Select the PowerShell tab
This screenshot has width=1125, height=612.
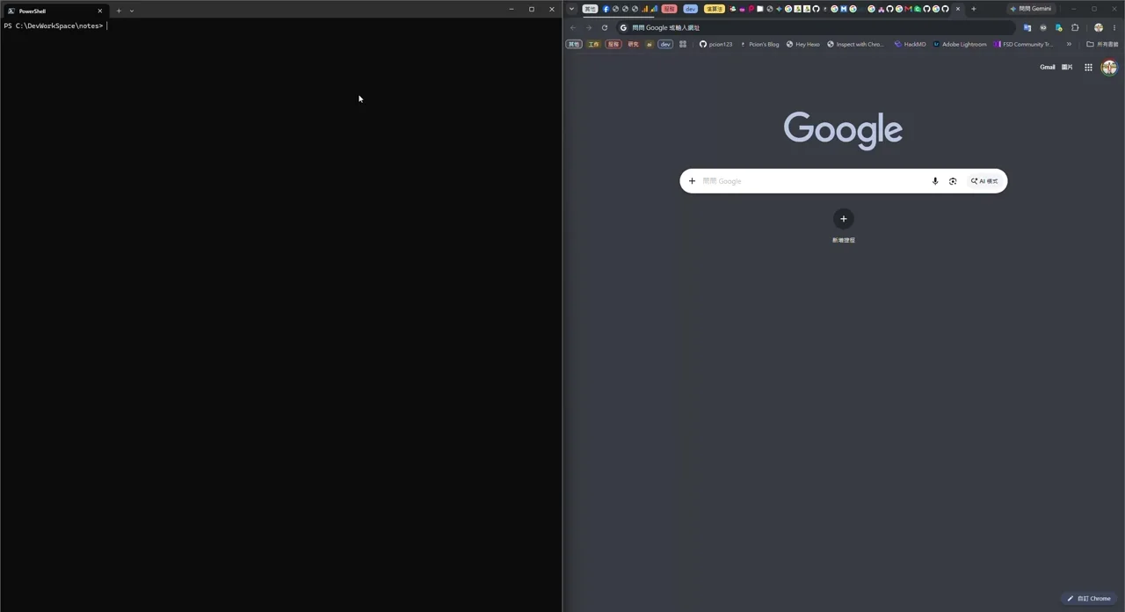tap(54, 11)
